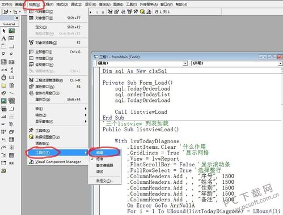Open dropdown arrow beside Add Form toolbar icon
This screenshot has height=215, width=283.
click(20, 12)
